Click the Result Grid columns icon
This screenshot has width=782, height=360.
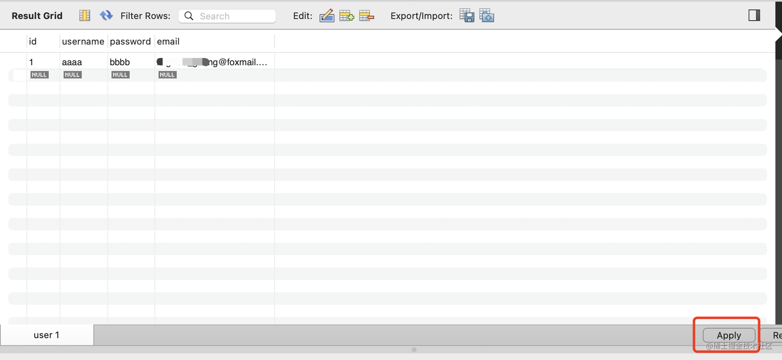pyautogui.click(x=84, y=16)
